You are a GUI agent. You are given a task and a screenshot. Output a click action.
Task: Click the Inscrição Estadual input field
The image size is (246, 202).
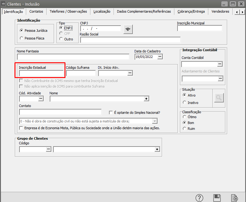point(41,73)
